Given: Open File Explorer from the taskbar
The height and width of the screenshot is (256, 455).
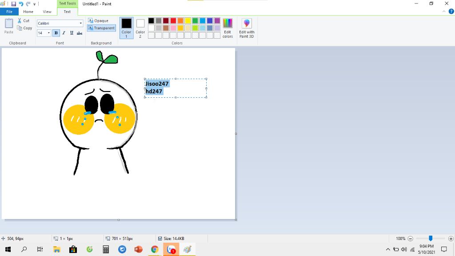Looking at the screenshot, I should pyautogui.click(x=56, y=249).
